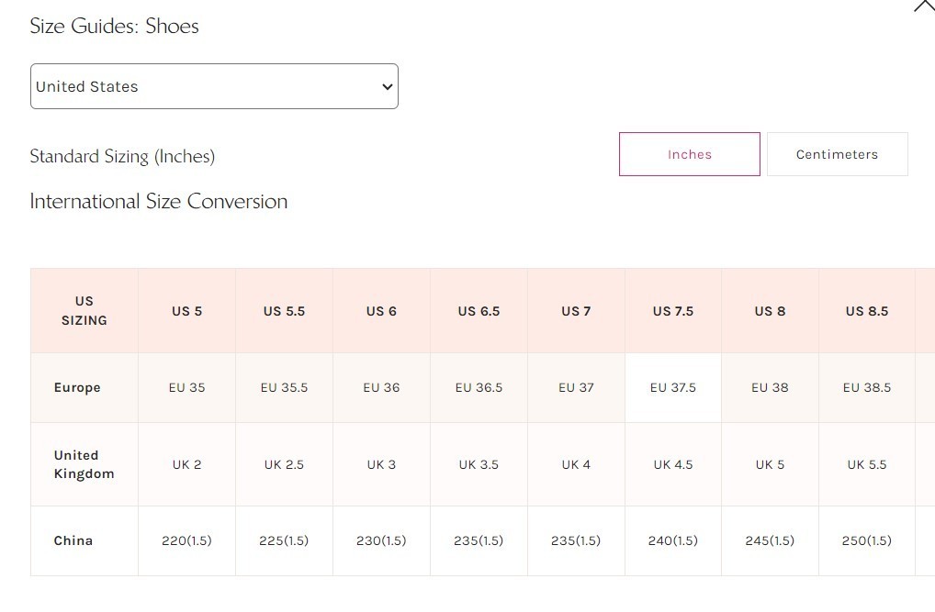Click the dropdown arrow in country selector
The width and height of the screenshot is (935, 612).
point(387,87)
